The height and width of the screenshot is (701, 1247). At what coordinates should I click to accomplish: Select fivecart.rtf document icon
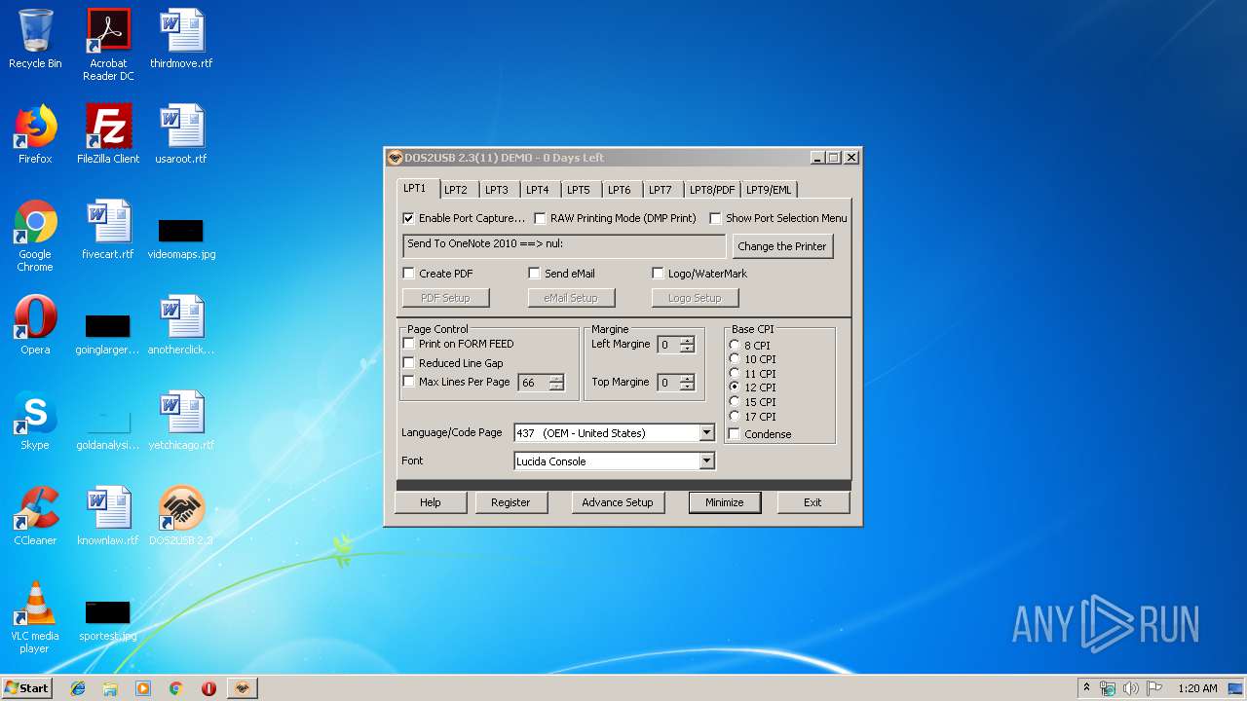pyautogui.click(x=108, y=230)
